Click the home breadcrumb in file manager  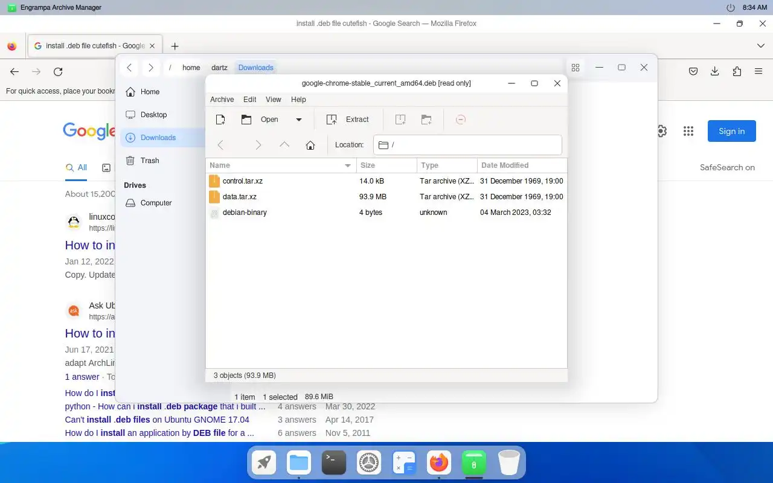[x=191, y=68]
